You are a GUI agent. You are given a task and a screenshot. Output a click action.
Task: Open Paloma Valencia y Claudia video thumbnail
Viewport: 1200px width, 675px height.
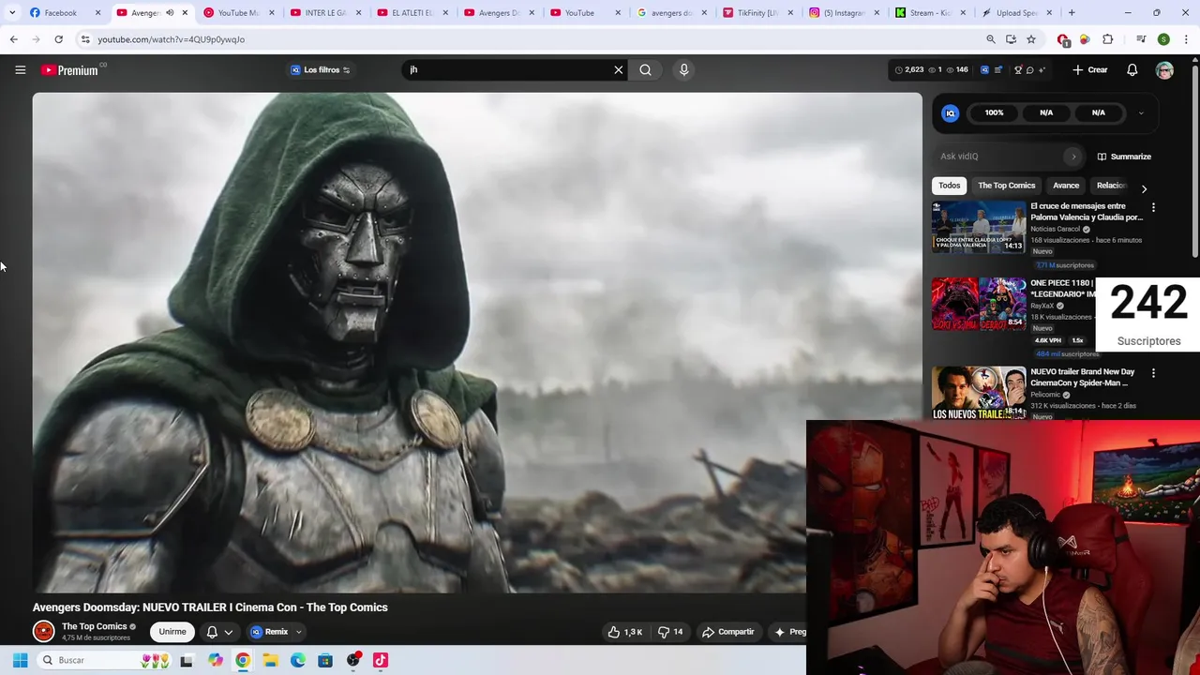click(x=979, y=227)
